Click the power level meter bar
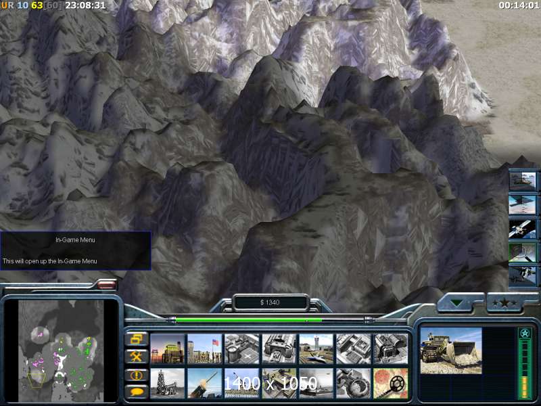 [525, 369]
